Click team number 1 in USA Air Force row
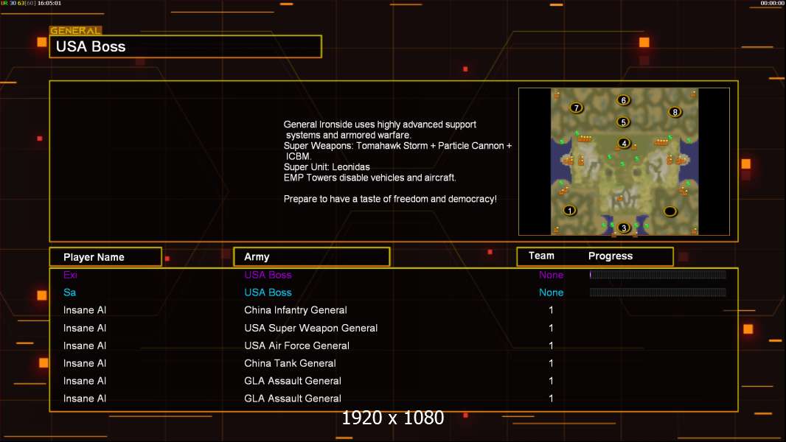The image size is (786, 442). pos(551,345)
